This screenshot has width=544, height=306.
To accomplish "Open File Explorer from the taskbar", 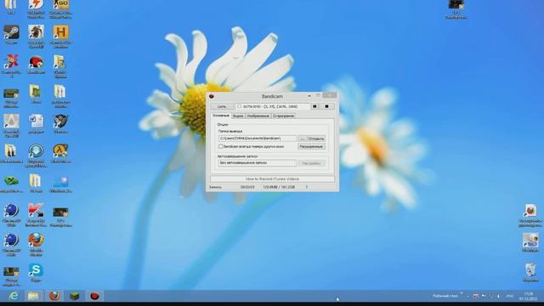I will tap(33, 296).
